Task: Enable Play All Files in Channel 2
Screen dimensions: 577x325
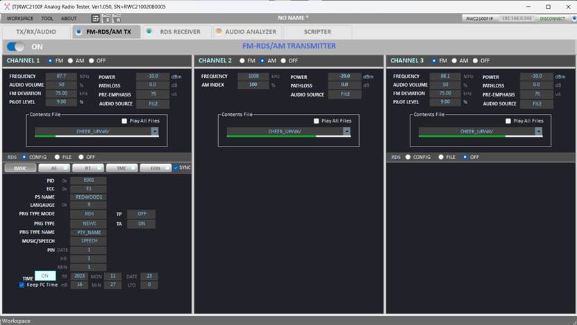Action: 316,121
